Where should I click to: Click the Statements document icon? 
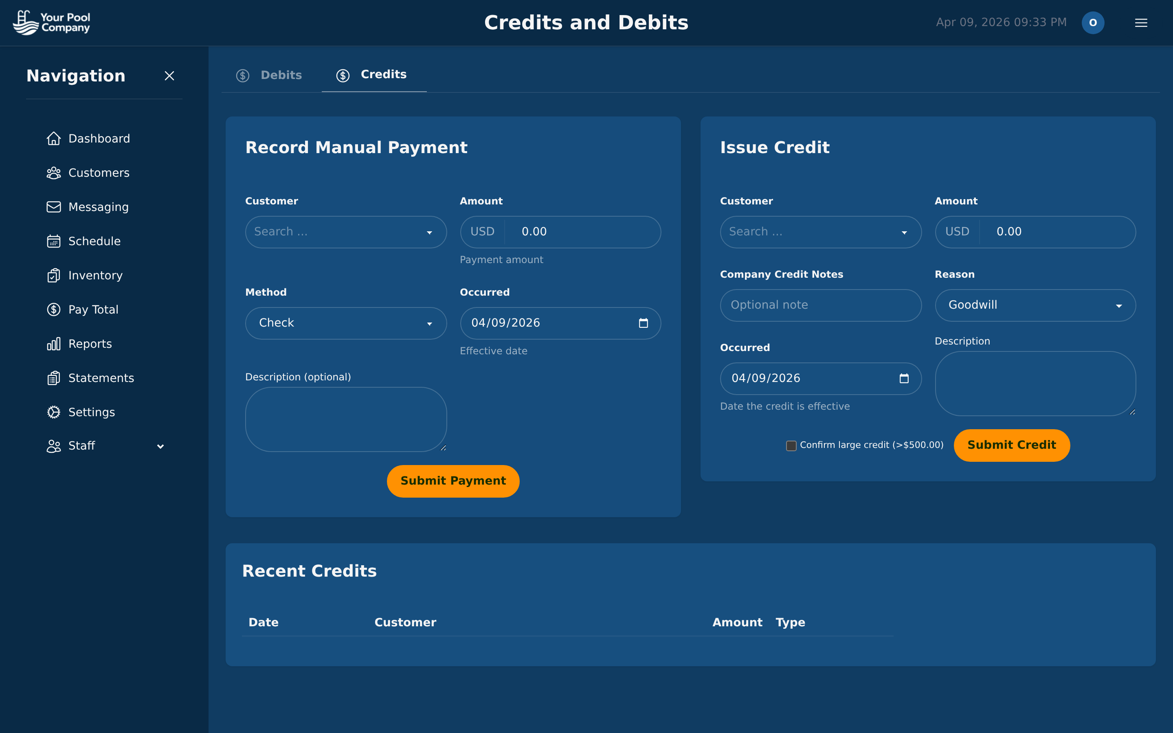coord(54,377)
